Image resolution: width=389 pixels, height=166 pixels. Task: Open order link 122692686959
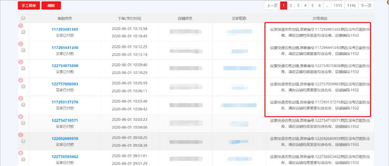click(65, 139)
